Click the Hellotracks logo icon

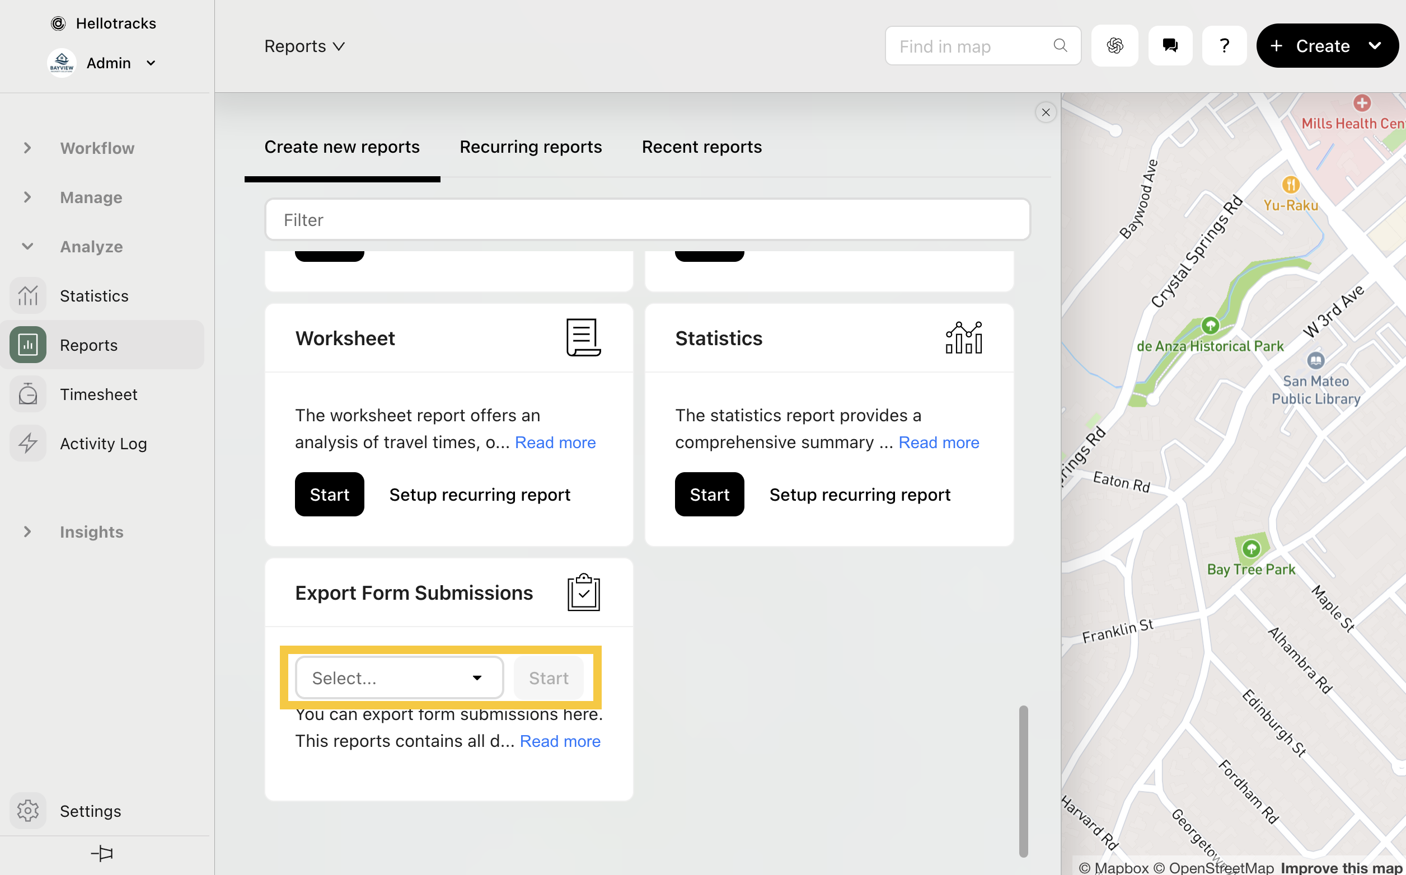(x=58, y=23)
